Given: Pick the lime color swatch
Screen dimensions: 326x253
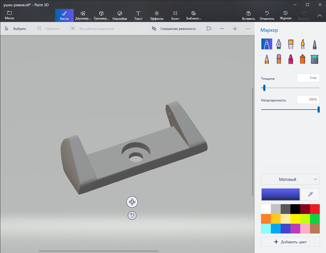Looking at the screenshot, I should pos(305,219).
